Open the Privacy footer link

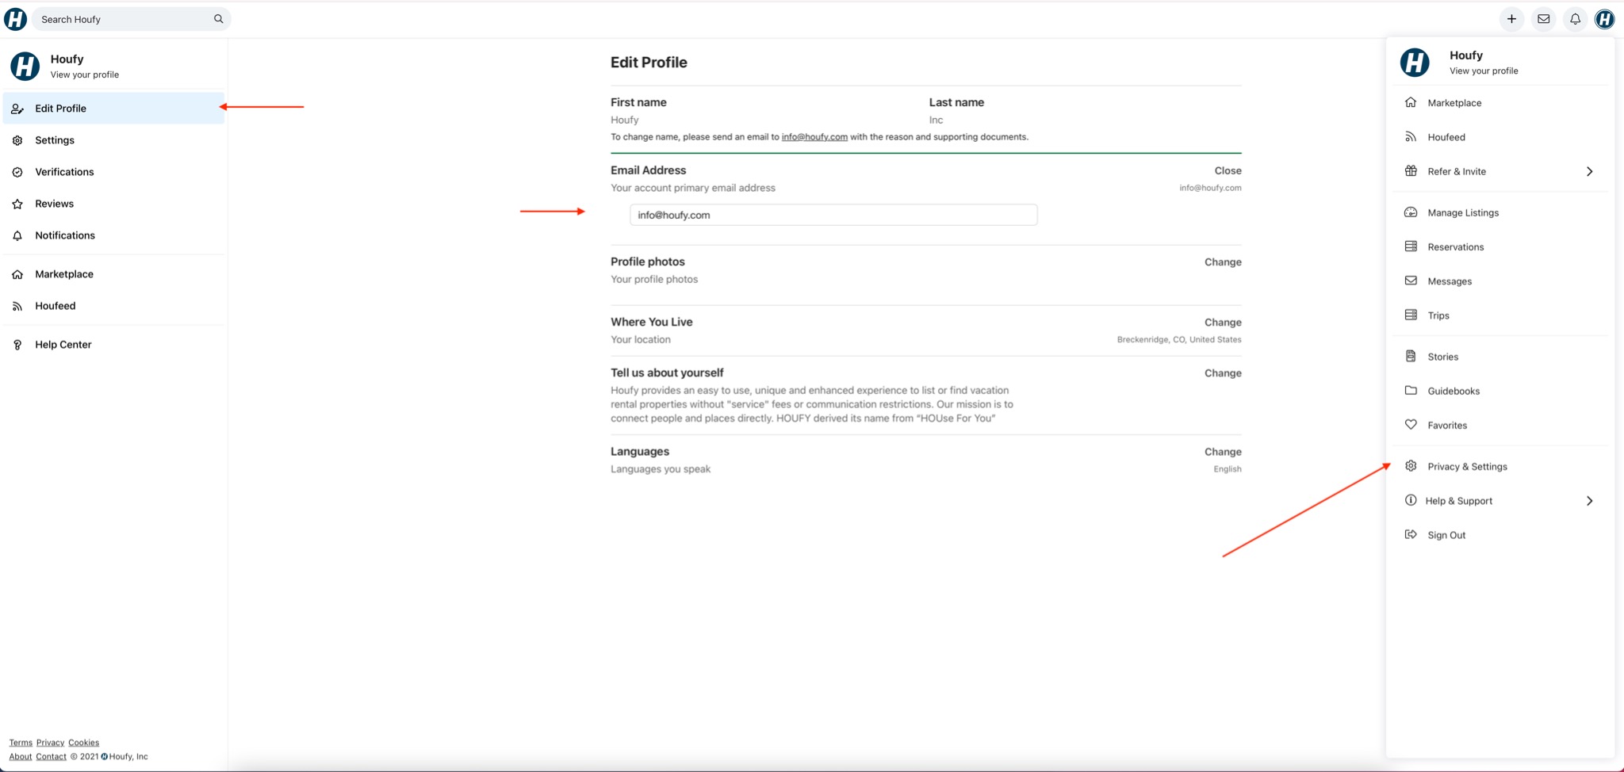[50, 743]
